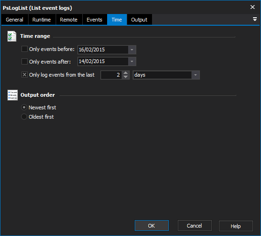The height and width of the screenshot is (236, 261).
Task: Switch to the Output tab
Action: 139,20
